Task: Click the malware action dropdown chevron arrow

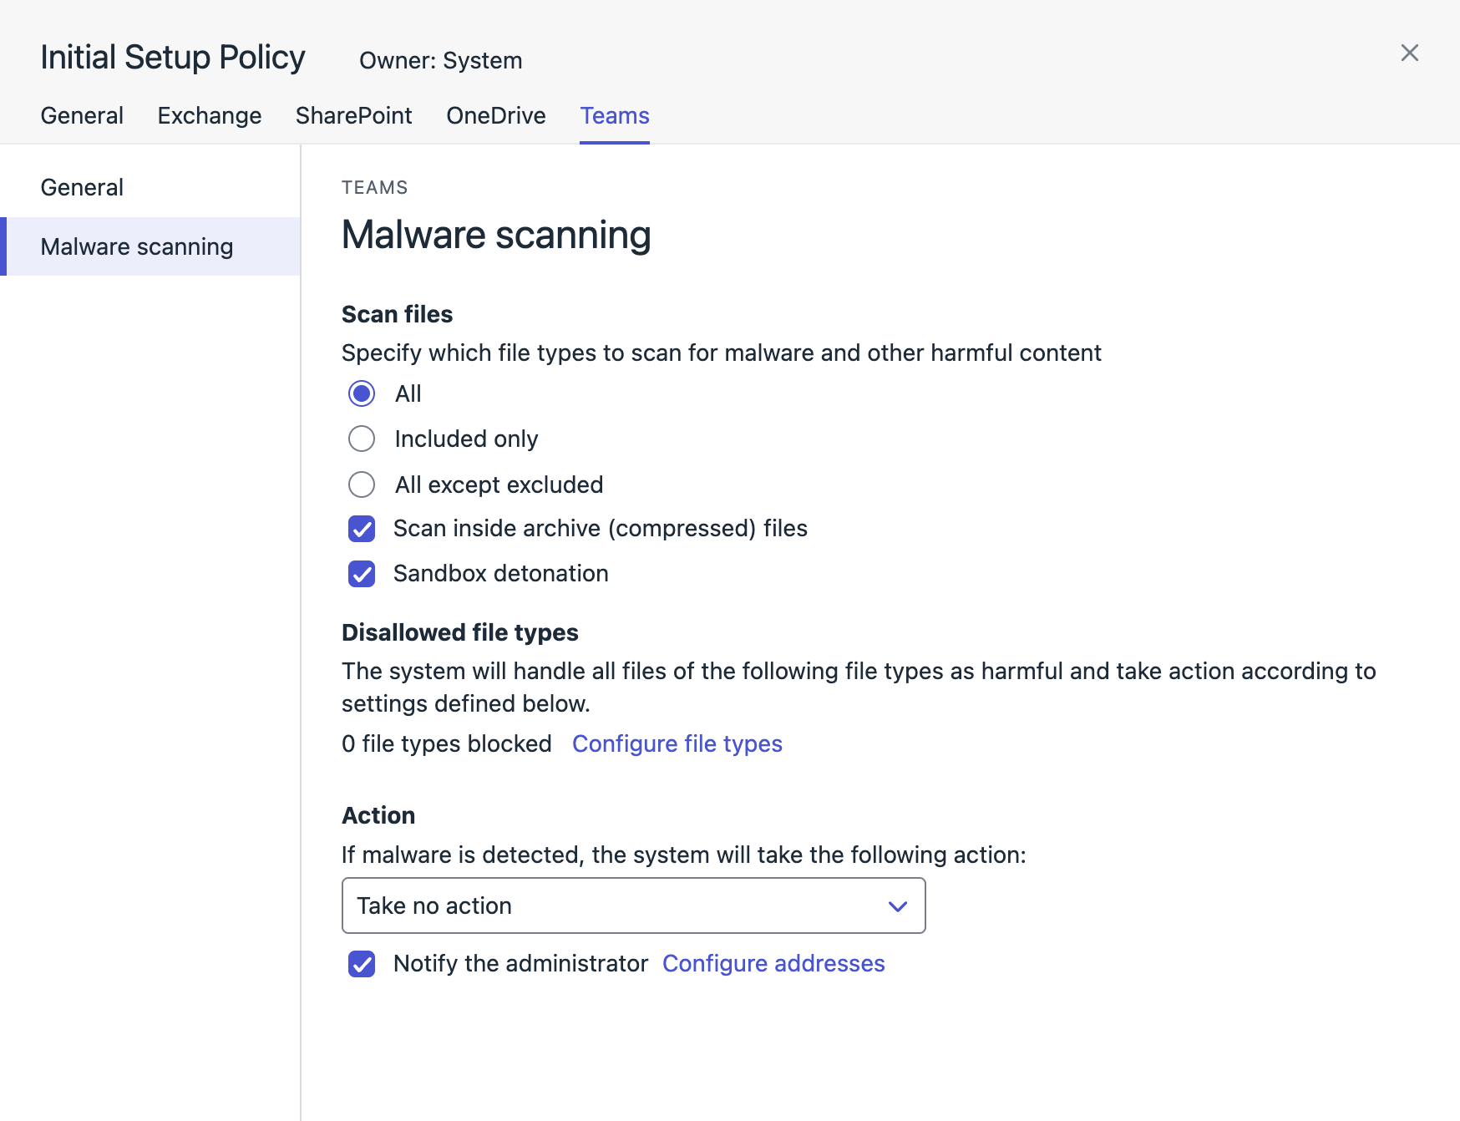Action: (x=897, y=906)
